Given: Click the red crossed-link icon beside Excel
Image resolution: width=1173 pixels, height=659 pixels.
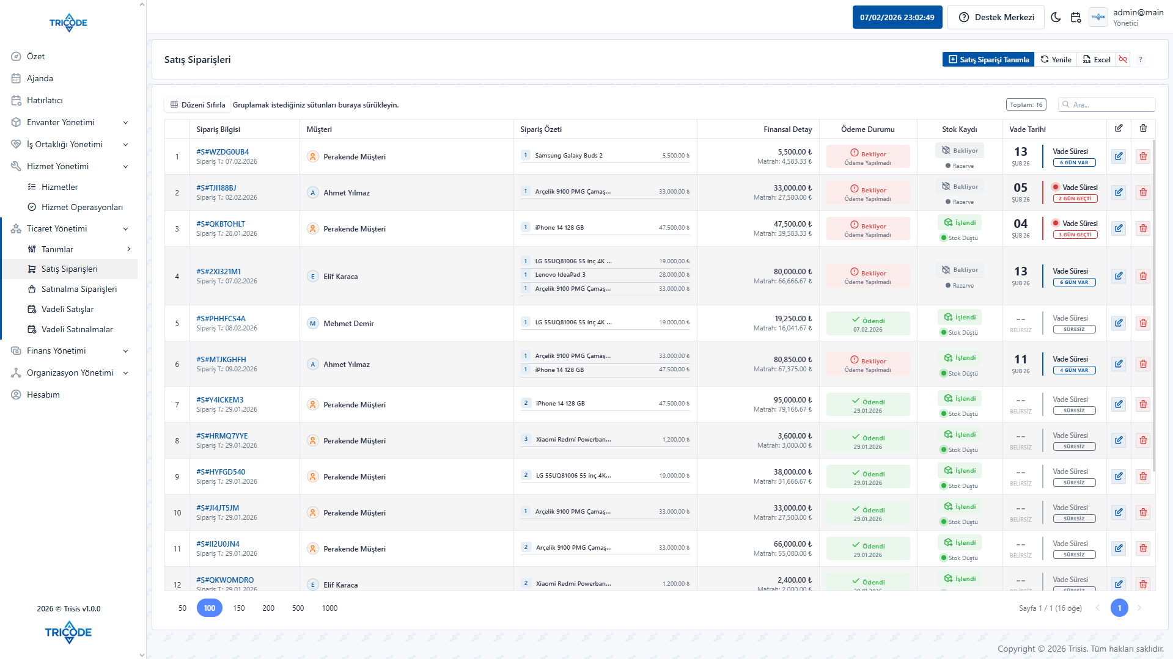Looking at the screenshot, I should tap(1123, 59).
